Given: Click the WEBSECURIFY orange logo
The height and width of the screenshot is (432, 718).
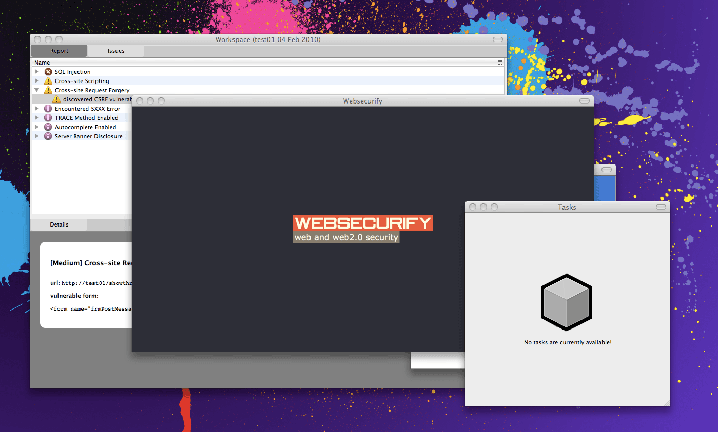Looking at the screenshot, I should (363, 223).
